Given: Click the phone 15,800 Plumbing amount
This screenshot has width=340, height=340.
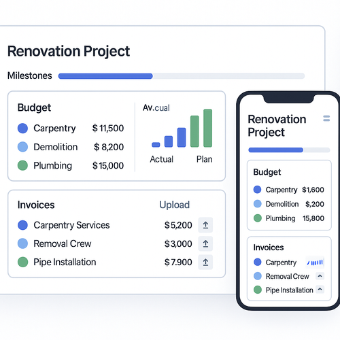Looking at the screenshot, I should 313,218.
